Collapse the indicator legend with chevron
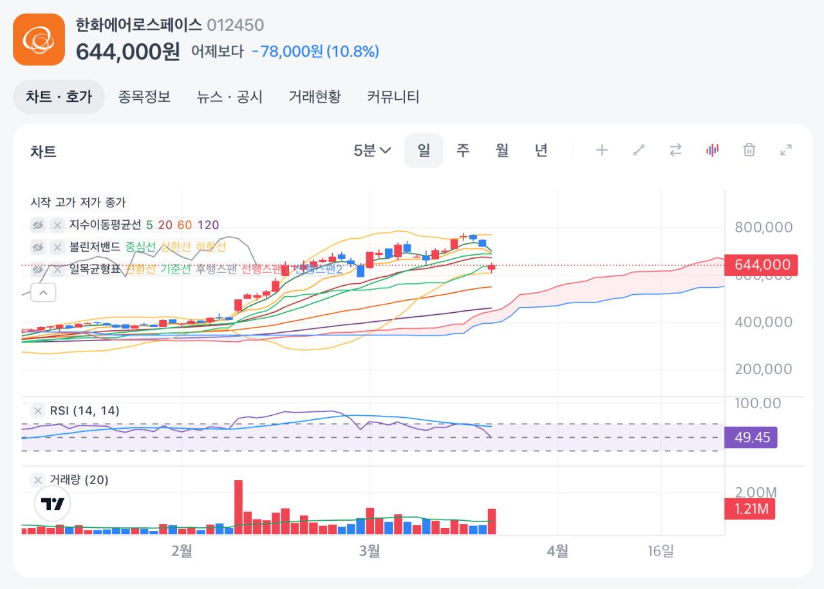 click(43, 293)
